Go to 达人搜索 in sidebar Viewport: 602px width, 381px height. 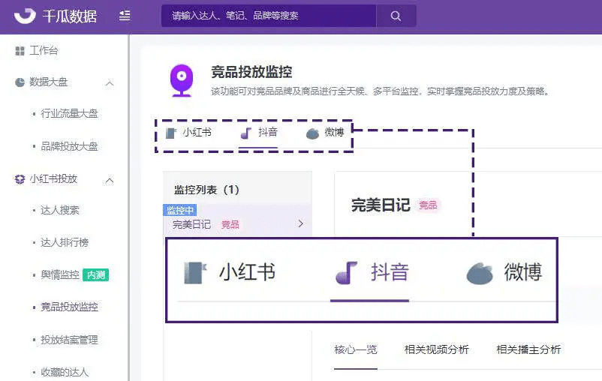60,210
